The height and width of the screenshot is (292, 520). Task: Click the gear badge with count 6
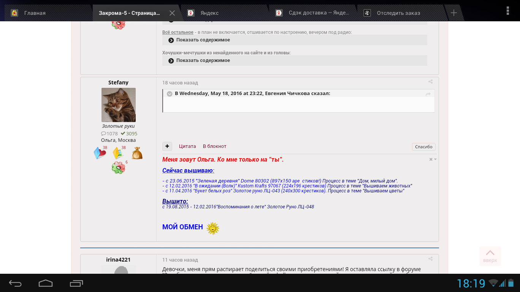(x=119, y=167)
